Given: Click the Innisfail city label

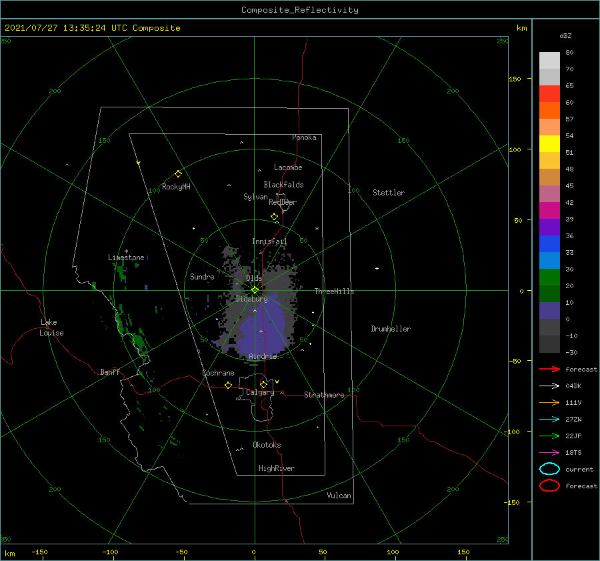Looking at the screenshot, I should point(269,241).
